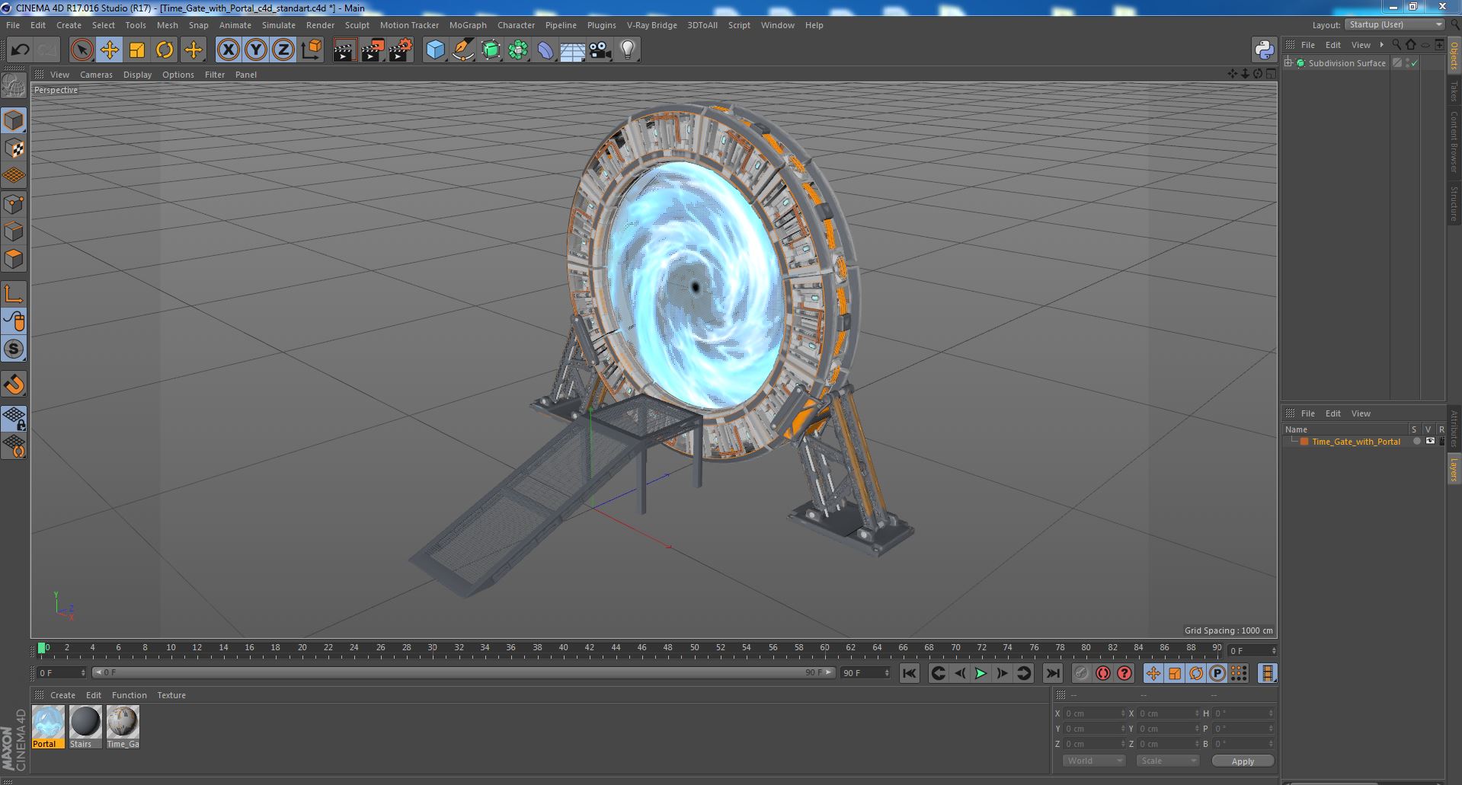Open the Python script icon
The height and width of the screenshot is (785, 1462).
1264,50
